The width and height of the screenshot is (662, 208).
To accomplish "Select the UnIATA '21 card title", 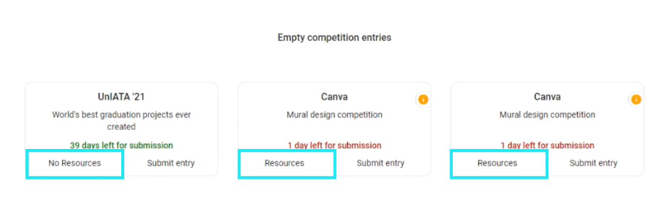I will pyautogui.click(x=121, y=97).
